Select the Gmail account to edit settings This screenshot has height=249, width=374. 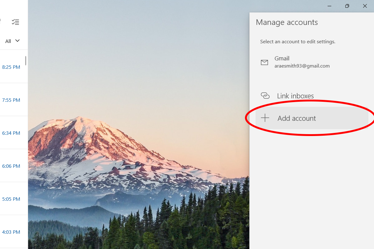(312, 62)
